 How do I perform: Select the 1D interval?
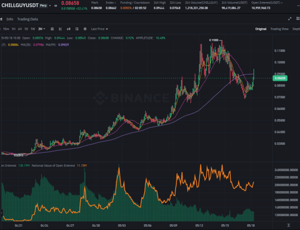26,29
